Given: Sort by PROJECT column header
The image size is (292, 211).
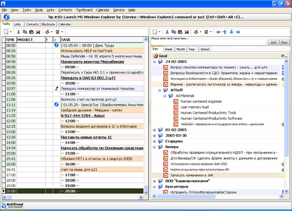Looking at the screenshot, I should tap(31, 40).
